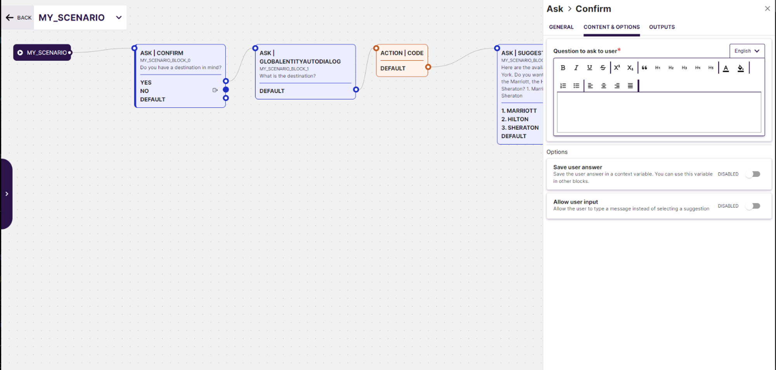Screen dimensions: 776x370
Task: Click into the question text area
Action: (659, 113)
